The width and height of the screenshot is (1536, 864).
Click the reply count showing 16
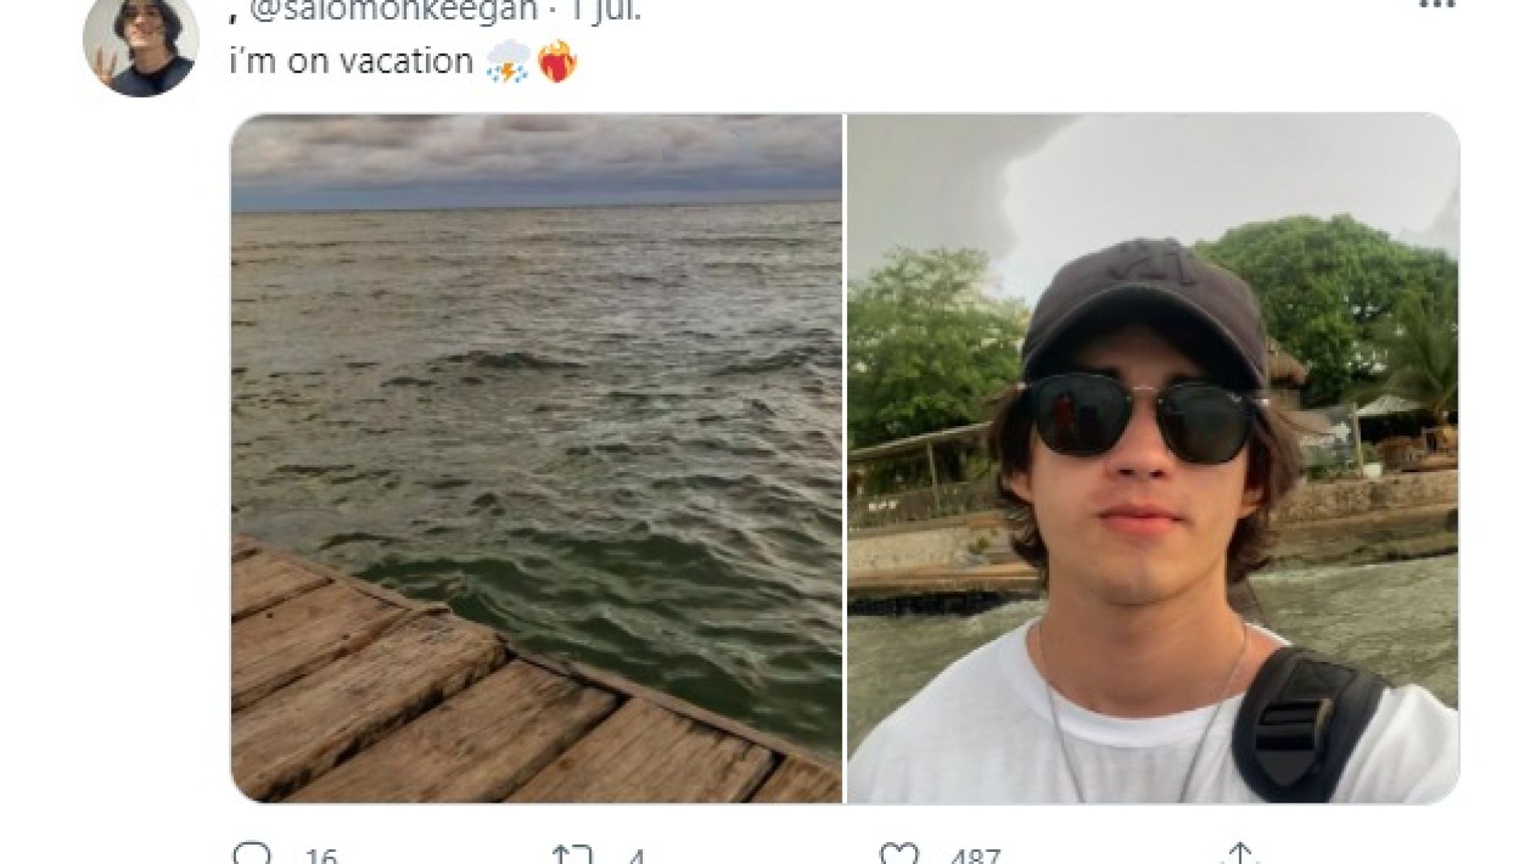tap(321, 857)
